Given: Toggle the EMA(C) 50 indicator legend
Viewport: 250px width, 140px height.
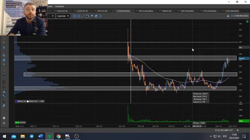Looking at the screenshot, I should pos(32,101).
